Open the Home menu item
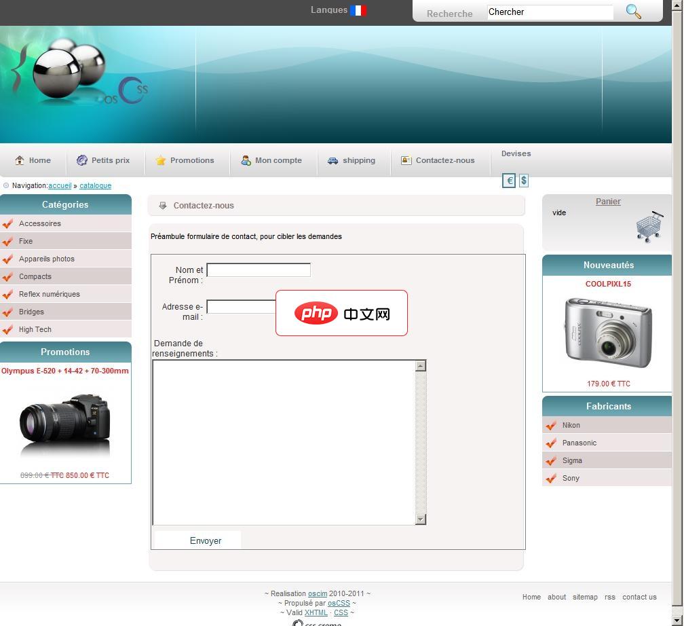684x626 pixels. point(33,161)
